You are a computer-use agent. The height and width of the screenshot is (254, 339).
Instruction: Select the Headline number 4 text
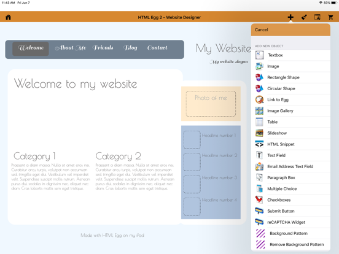click(219, 200)
